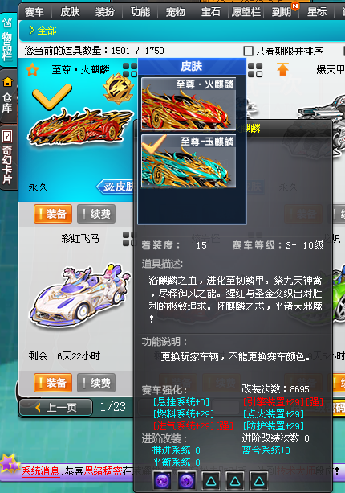Click the grid icon beside 彩虹飞马
Screen dimensions: 345x493
tap(129, 239)
